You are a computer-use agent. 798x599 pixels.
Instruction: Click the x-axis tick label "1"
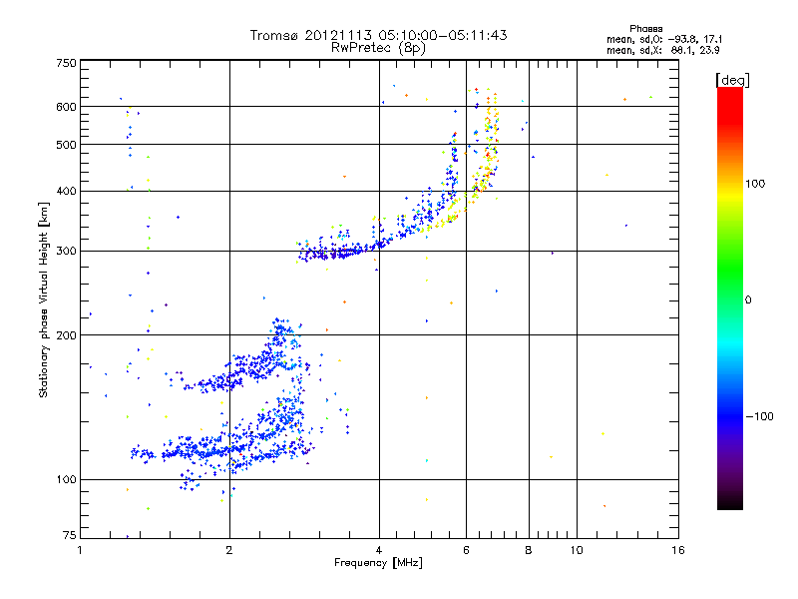click(x=80, y=550)
